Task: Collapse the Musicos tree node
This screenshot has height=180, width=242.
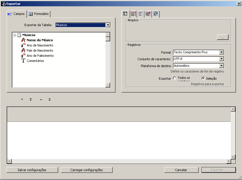Action: (x=15, y=35)
